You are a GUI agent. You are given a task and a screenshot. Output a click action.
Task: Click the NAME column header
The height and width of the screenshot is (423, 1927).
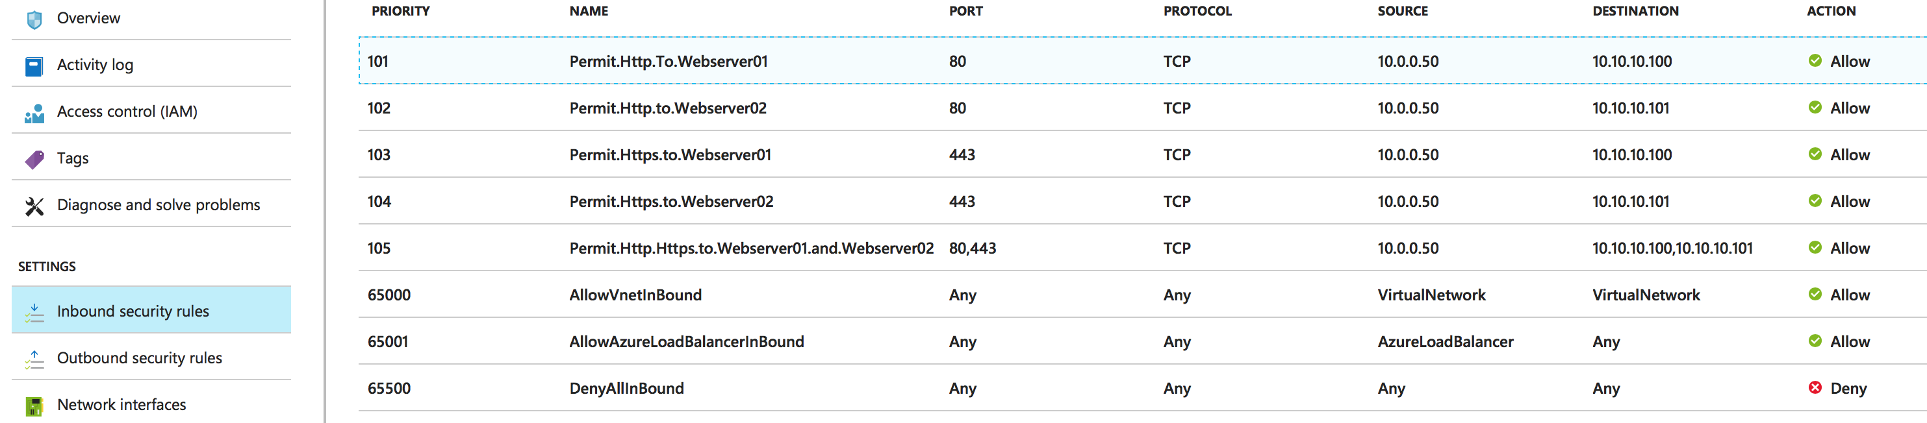pos(589,11)
